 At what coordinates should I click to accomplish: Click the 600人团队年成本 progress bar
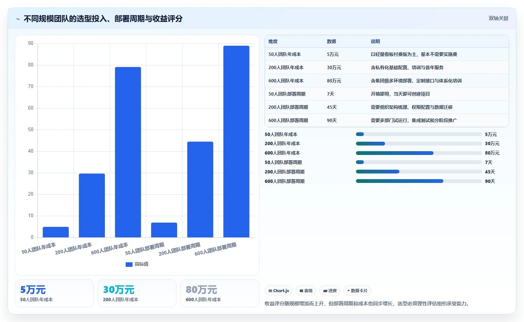pos(419,153)
